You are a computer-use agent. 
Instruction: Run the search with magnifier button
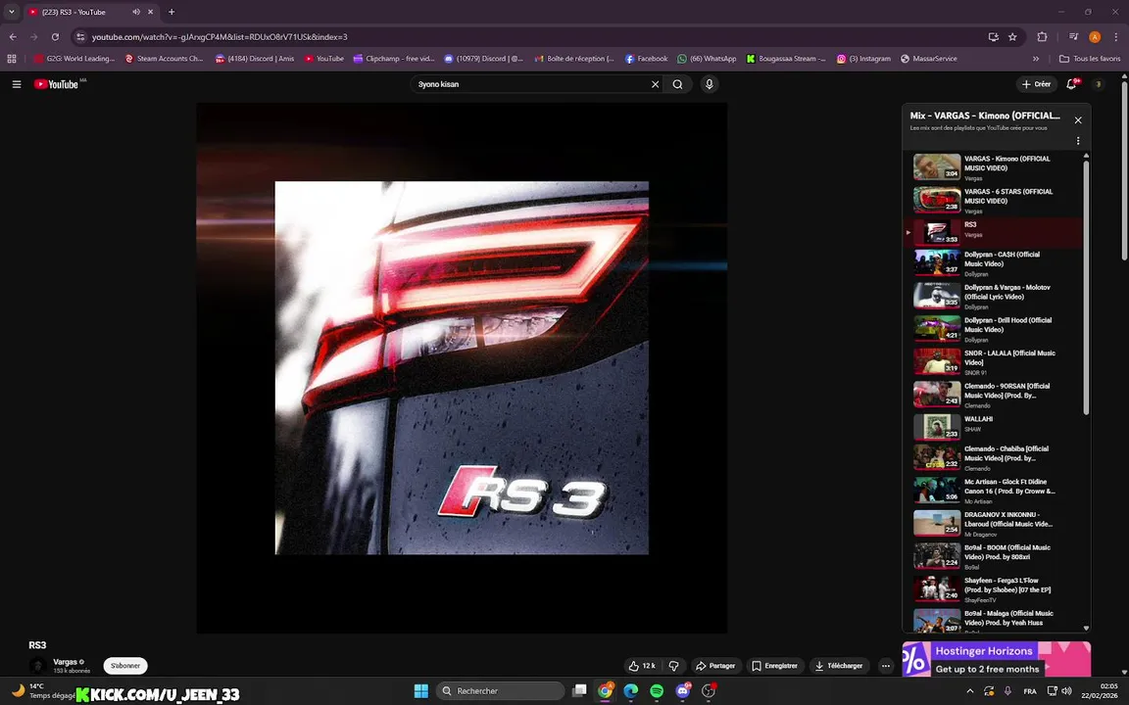coord(677,84)
